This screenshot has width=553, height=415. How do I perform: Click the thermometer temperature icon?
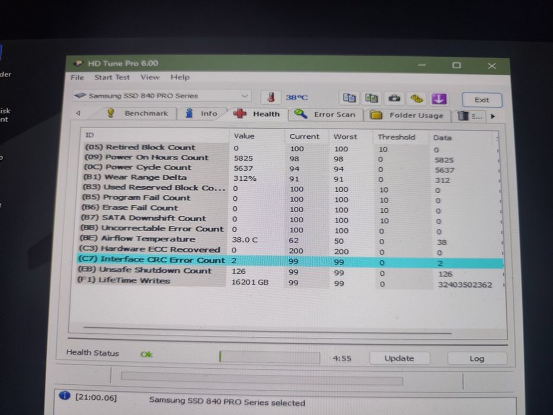tap(271, 97)
